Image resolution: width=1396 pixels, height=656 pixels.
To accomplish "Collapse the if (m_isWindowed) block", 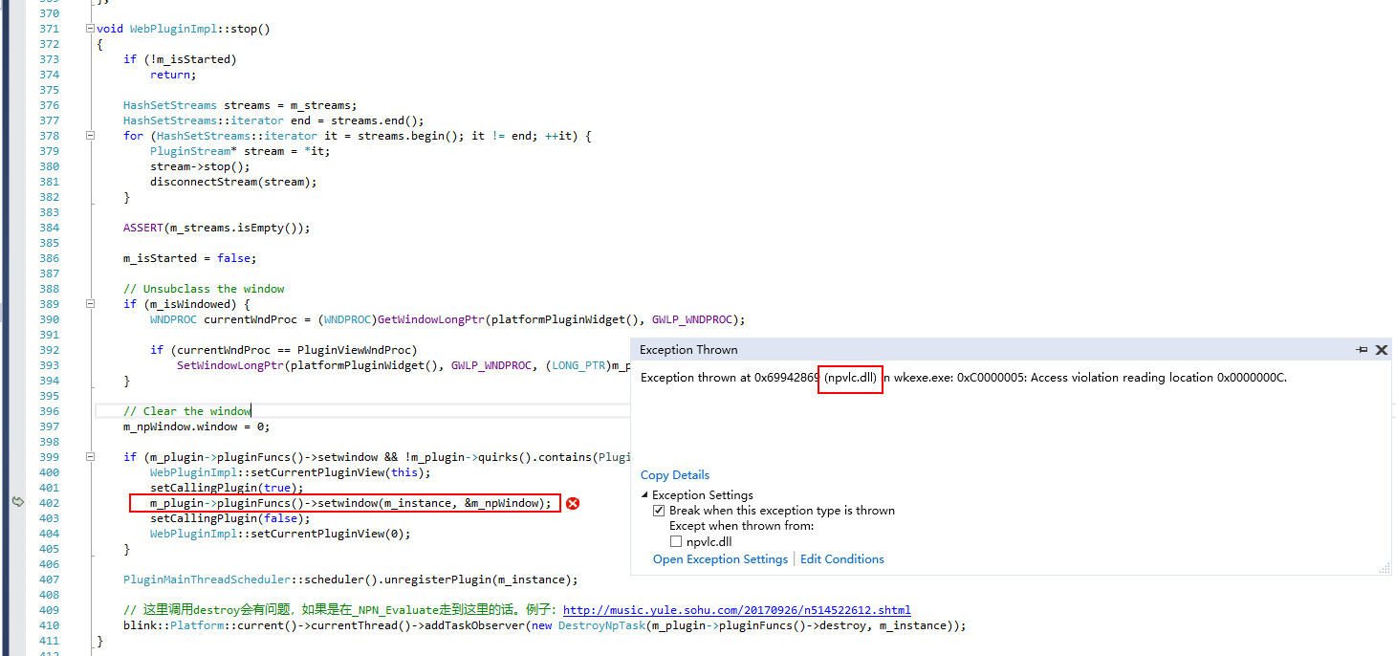I will click(x=91, y=303).
